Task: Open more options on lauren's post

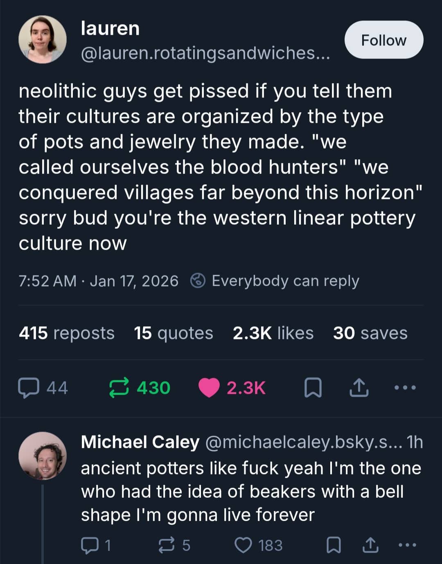Action: 405,387
